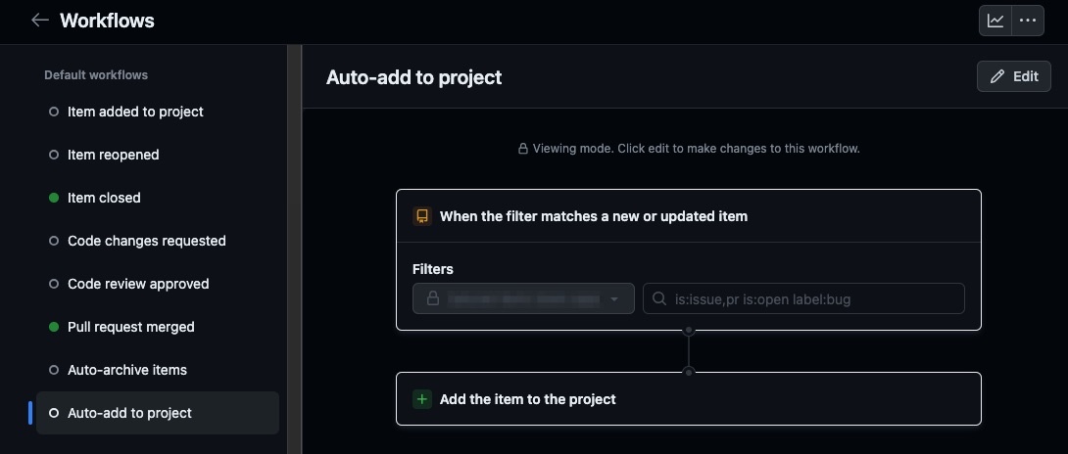Click the lock icon beside Viewing mode text

pyautogui.click(x=523, y=149)
